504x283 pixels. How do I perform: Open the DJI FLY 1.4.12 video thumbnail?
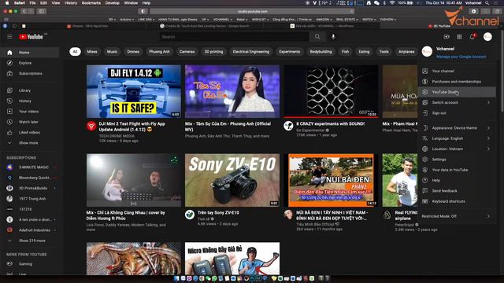coord(134,91)
